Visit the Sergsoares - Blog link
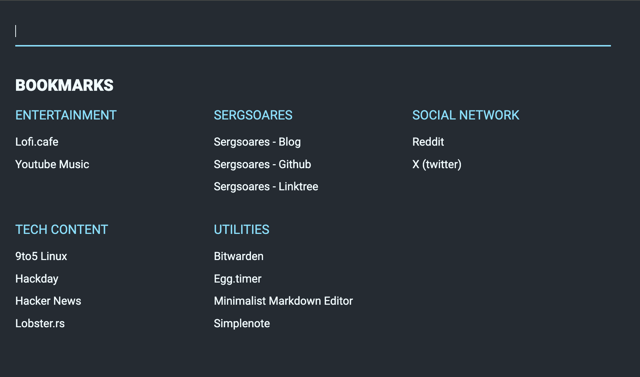The height and width of the screenshot is (377, 640). (257, 142)
